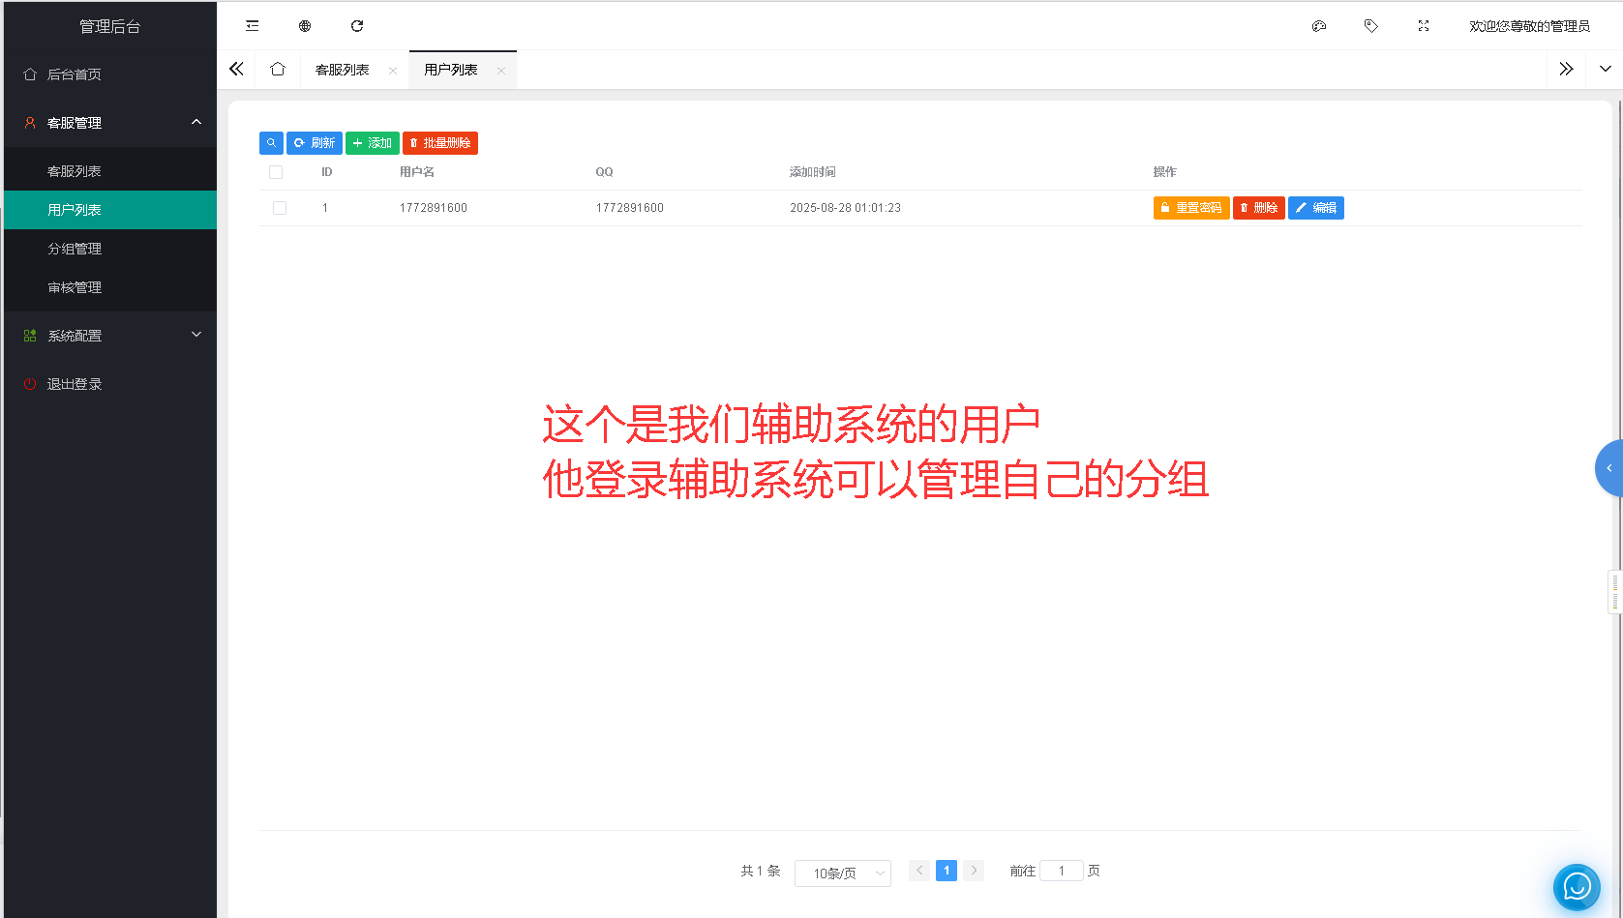Select the checkbox for user 1772891600
The image size is (1623, 918).
[x=280, y=207]
